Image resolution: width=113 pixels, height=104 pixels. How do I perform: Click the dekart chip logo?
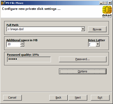[x=107, y=12]
